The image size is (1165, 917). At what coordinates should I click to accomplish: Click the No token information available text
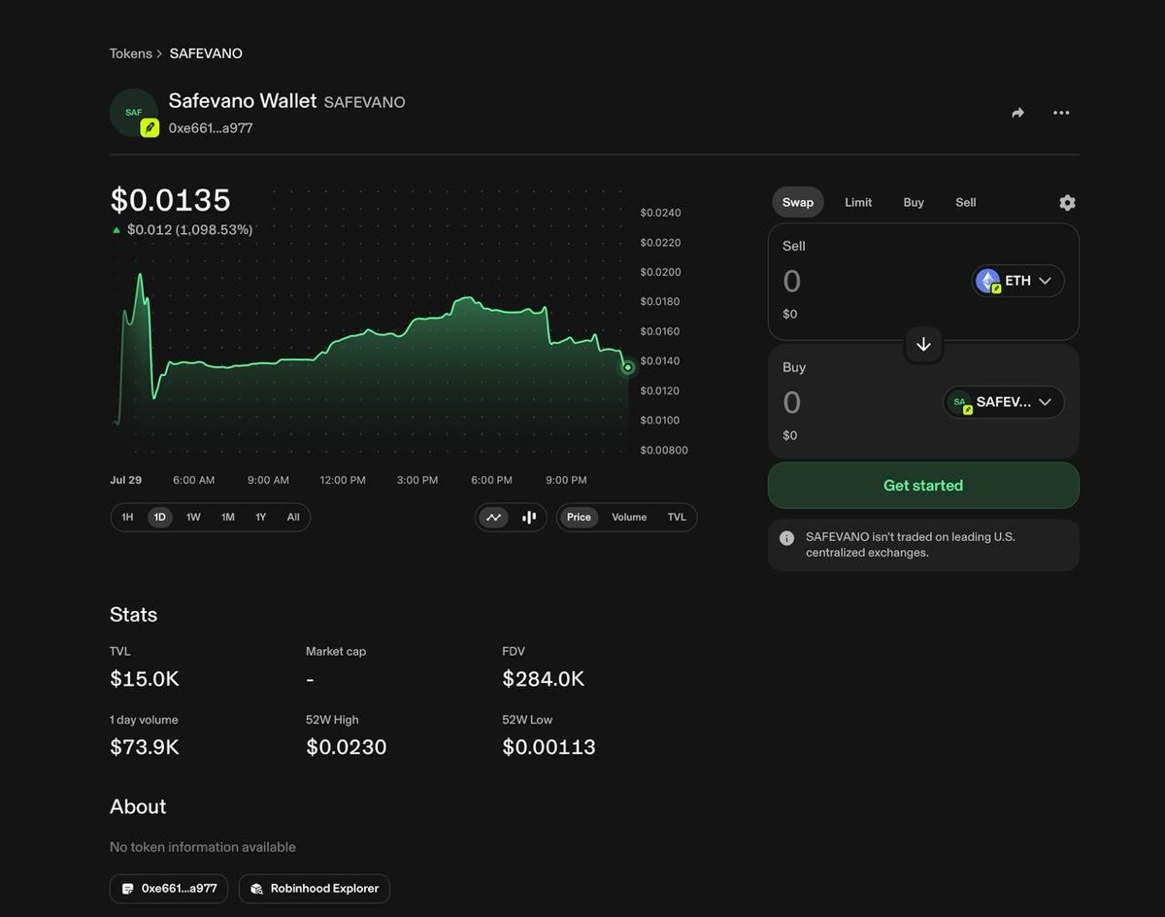tap(203, 847)
